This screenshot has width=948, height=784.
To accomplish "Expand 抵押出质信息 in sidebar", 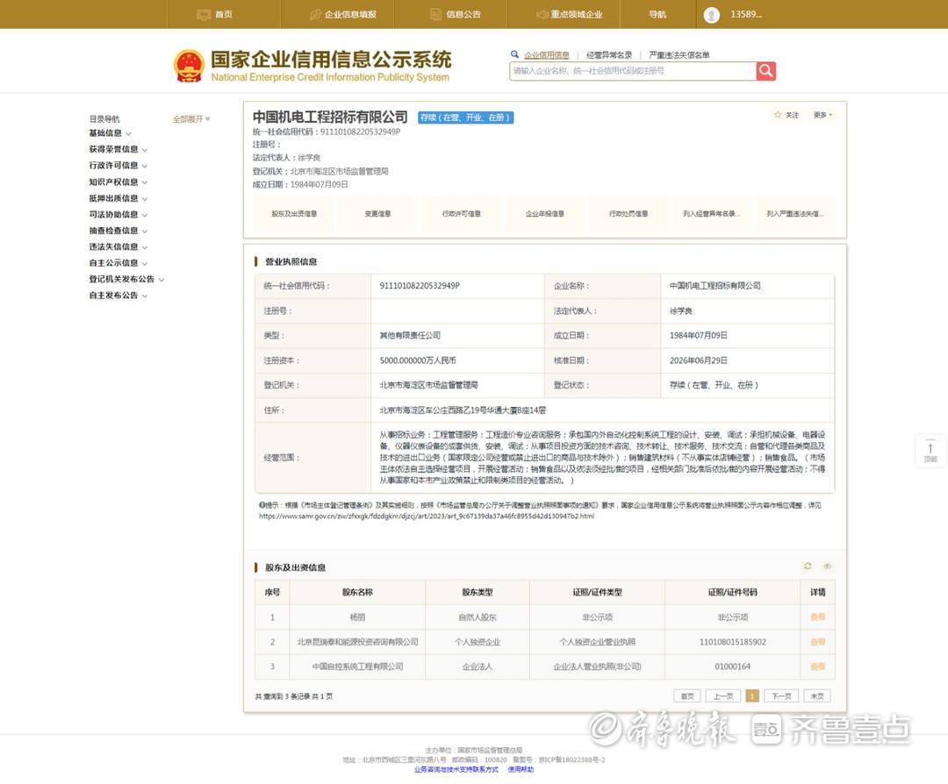I will [118, 198].
